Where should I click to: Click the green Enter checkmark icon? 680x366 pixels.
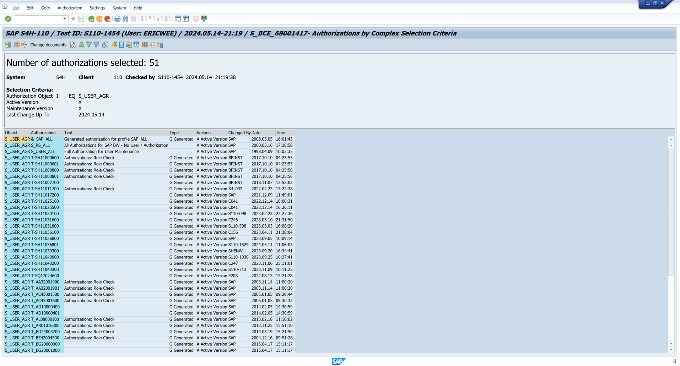8,19
